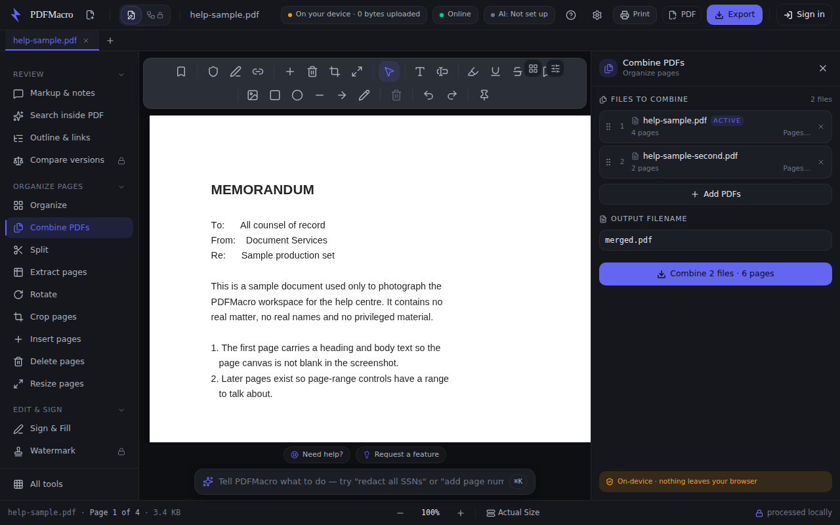Click the pen edit tool beside the shield

(x=236, y=72)
